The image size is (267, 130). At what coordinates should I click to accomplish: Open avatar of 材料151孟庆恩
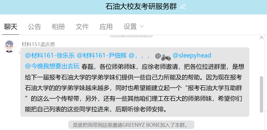point(9,47)
